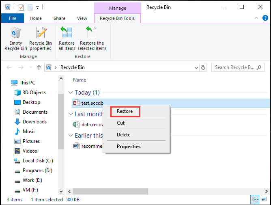Open Work (E:) drive
Viewport: 271px width, 205px height.
[28, 180]
